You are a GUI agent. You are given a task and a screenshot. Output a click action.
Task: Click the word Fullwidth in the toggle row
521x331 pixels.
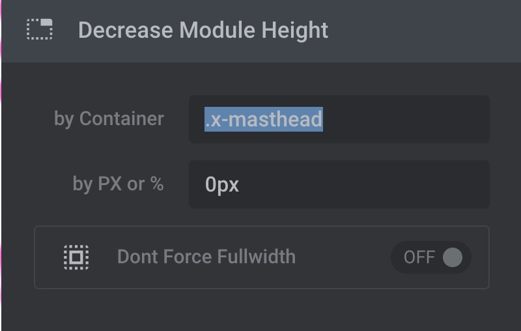click(x=257, y=257)
